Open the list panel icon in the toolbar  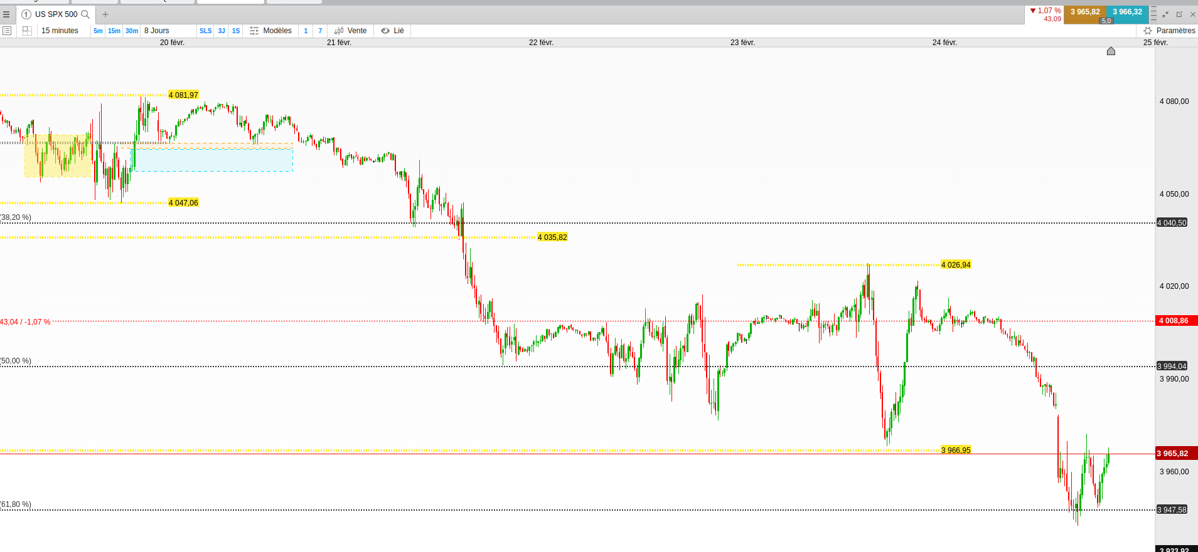coord(7,31)
